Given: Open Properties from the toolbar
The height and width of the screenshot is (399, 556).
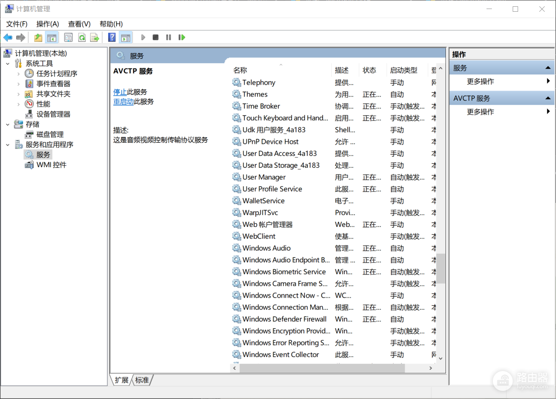Looking at the screenshot, I should (68, 37).
